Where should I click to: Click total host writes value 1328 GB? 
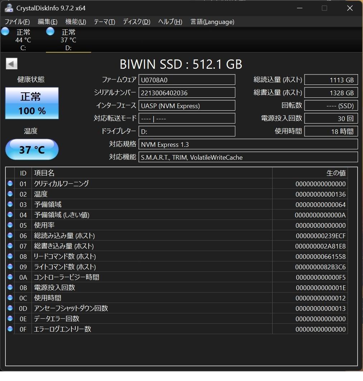(x=331, y=93)
